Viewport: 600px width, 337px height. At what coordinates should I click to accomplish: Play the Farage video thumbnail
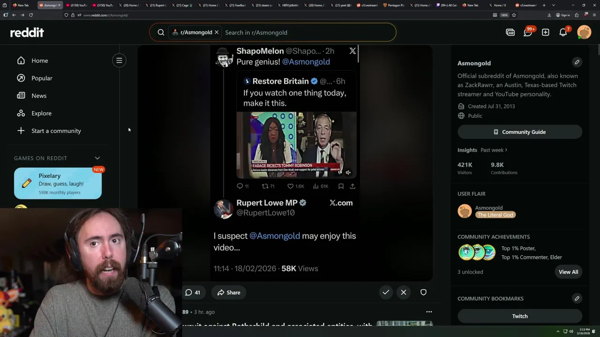pyautogui.click(x=296, y=145)
